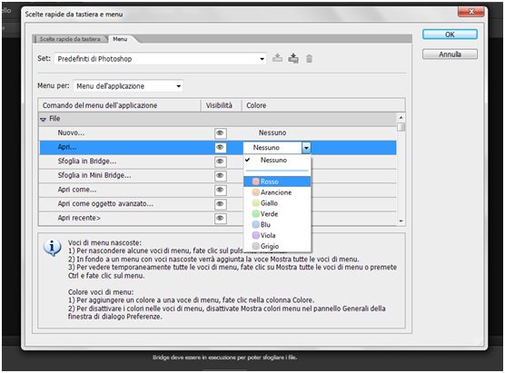Close the Scelte rapide dialog
The image size is (505, 373).
[470, 12]
